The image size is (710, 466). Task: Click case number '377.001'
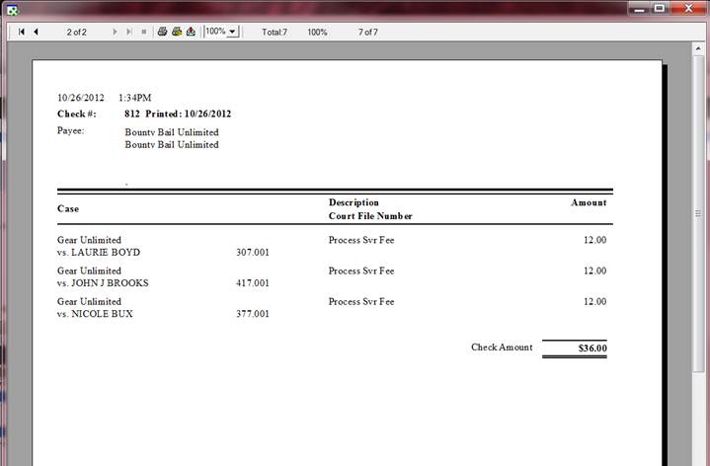point(253,314)
